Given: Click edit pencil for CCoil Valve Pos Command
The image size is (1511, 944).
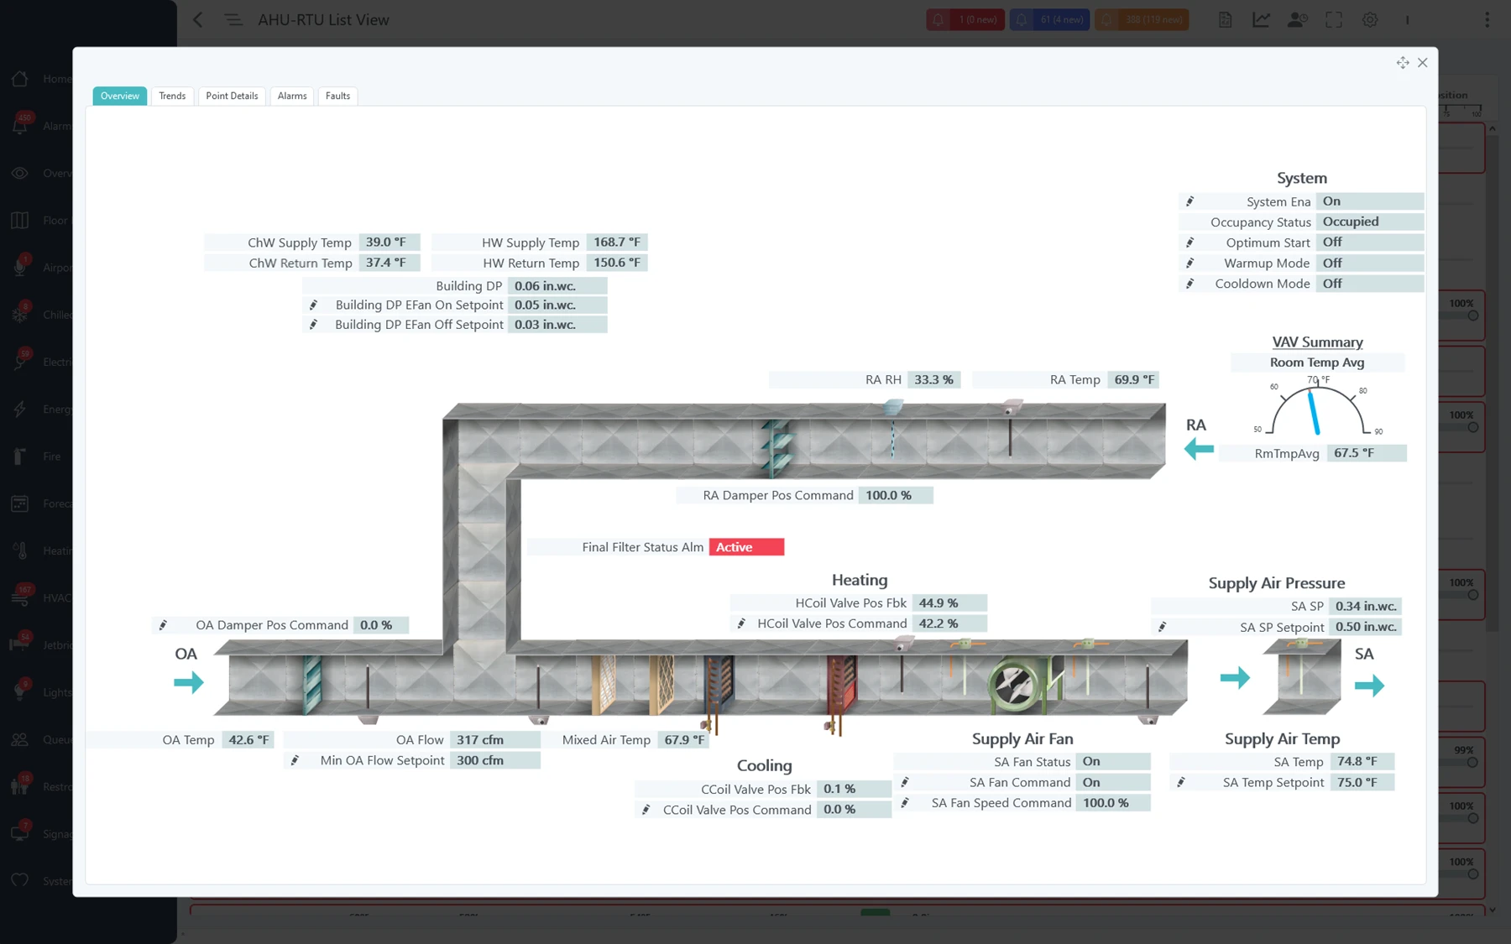Looking at the screenshot, I should tap(646, 810).
